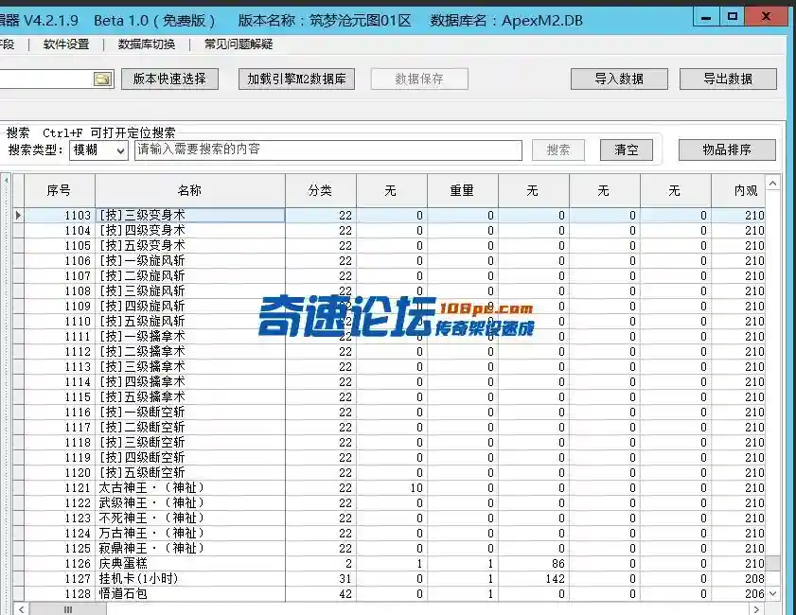Select the cell [技]五级变身术
Screen dimensions: 796x615
tap(190, 246)
